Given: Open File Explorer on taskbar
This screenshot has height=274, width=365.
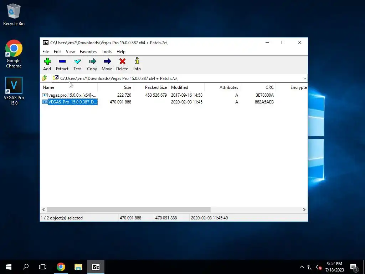Looking at the screenshot, I should pos(78,267).
